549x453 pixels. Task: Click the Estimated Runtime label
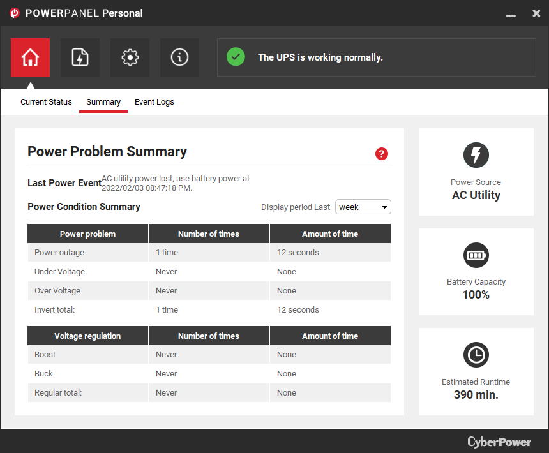pos(476,382)
